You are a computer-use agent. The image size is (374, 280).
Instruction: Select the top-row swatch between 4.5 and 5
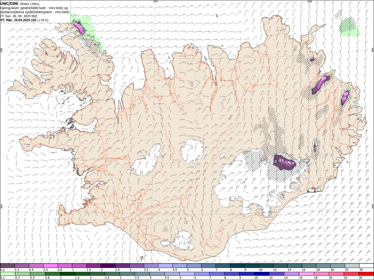(x=179, y=266)
